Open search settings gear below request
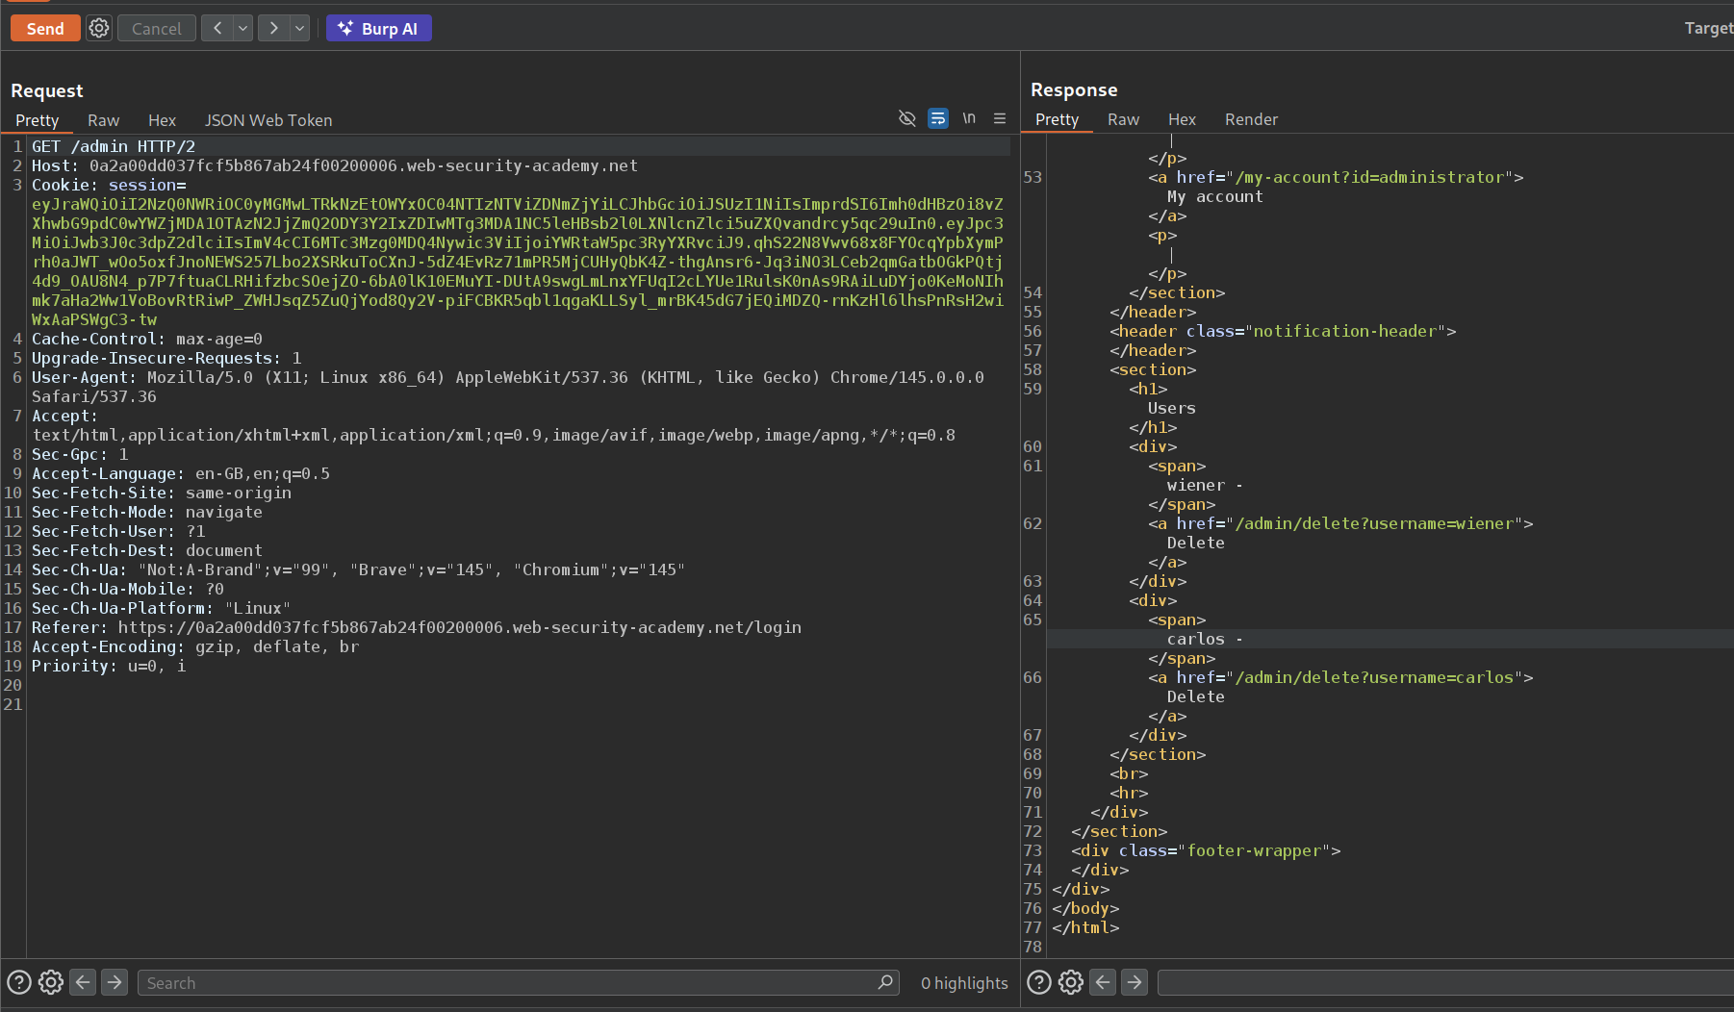Screen dimensions: 1734x1012 pyautogui.click(x=51, y=982)
